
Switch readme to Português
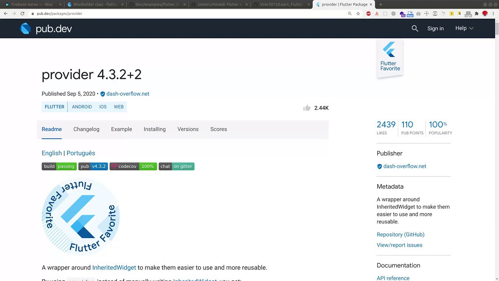(x=81, y=153)
